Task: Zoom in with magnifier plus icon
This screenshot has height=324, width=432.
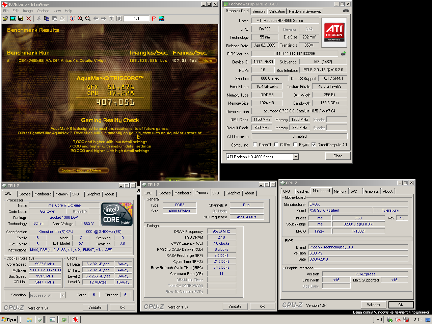Action: [x=80, y=19]
